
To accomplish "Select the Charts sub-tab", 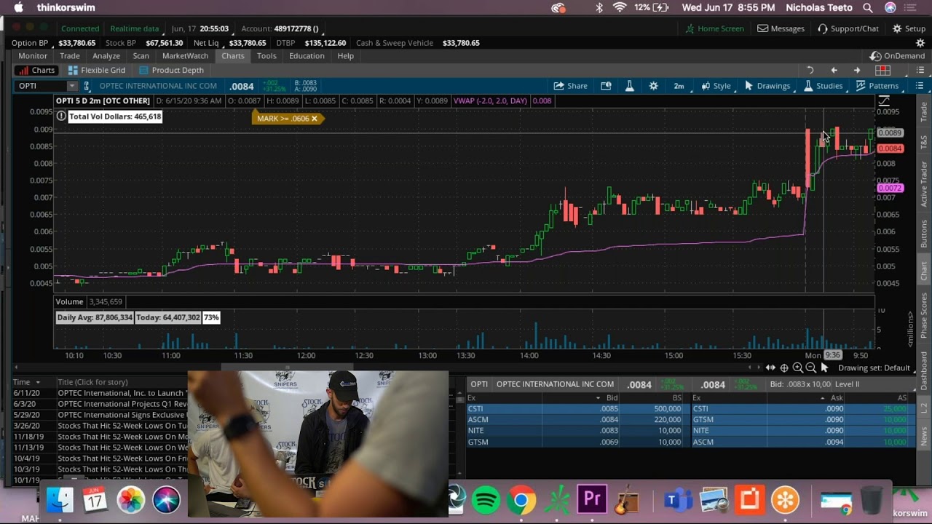I will pos(36,71).
